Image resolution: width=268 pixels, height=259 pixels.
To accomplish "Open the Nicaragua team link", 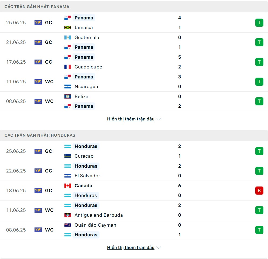I will (x=86, y=87).
